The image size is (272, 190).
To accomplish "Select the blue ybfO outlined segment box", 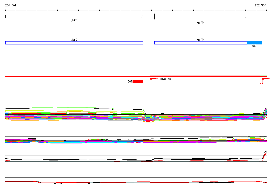I will click(74, 43).
